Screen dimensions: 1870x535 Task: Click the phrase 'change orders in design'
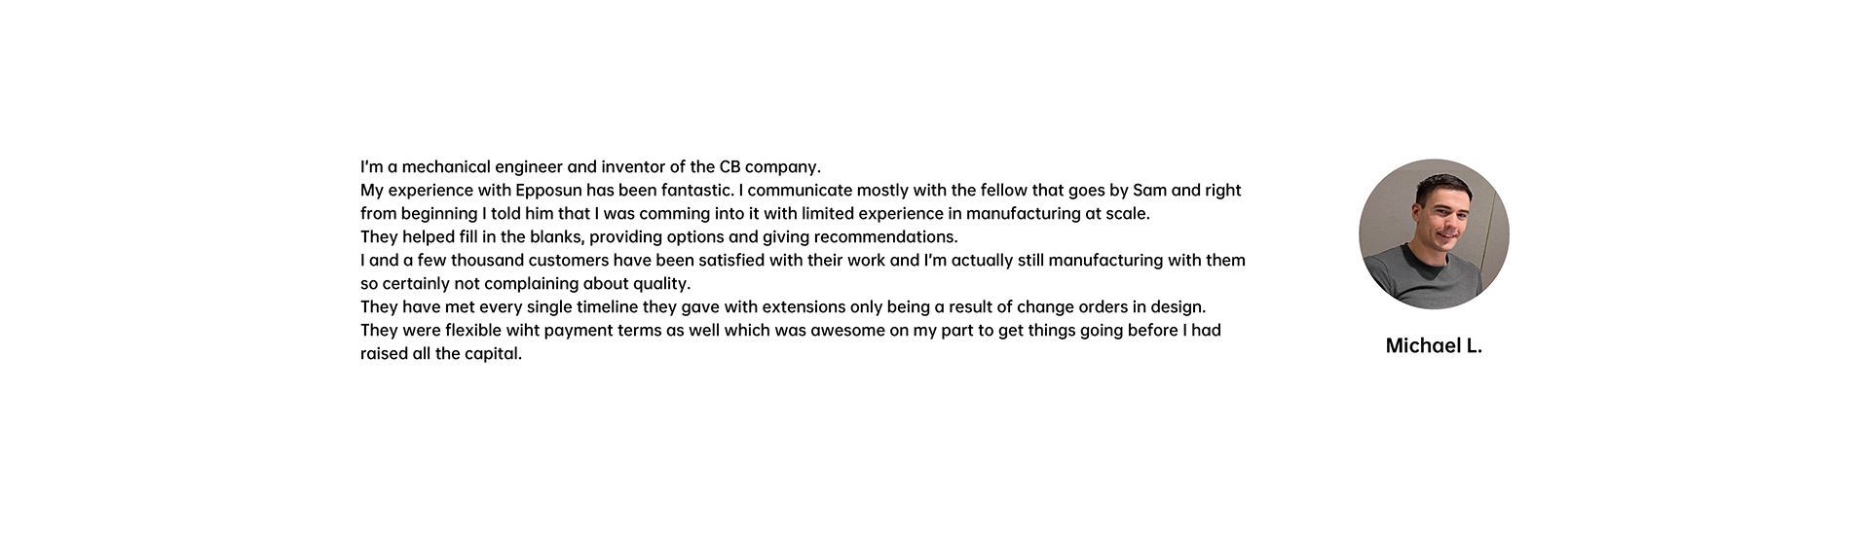coord(1111,307)
